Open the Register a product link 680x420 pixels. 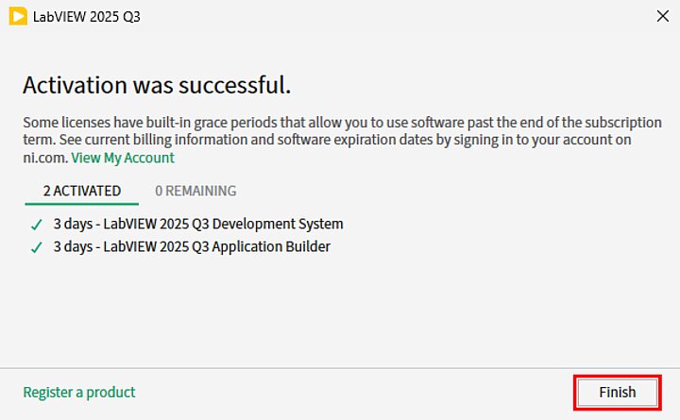79,392
